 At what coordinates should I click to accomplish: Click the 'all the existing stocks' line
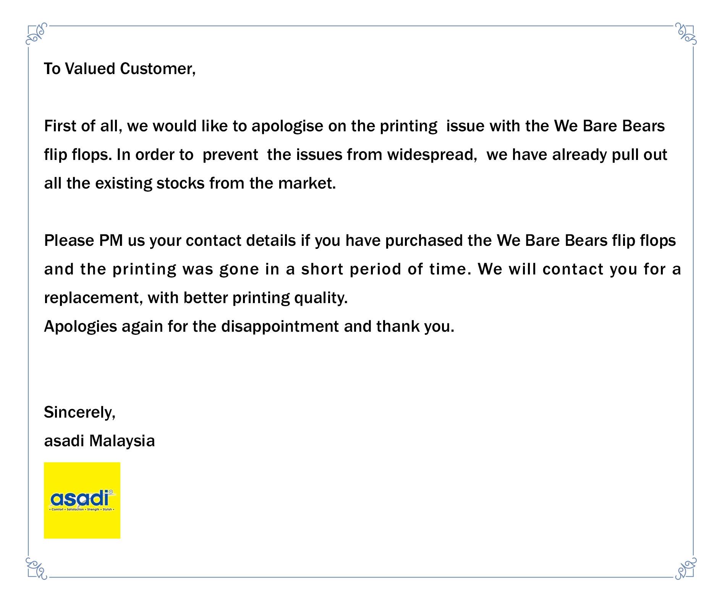(x=190, y=184)
